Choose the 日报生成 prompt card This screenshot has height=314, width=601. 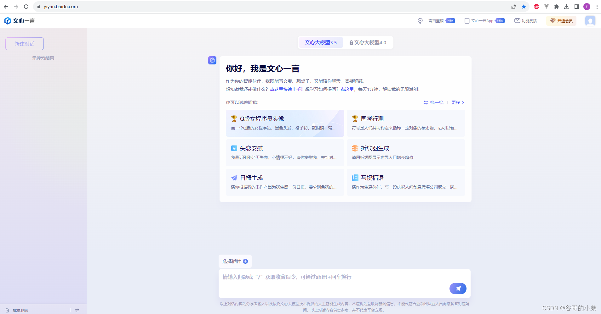point(285,182)
